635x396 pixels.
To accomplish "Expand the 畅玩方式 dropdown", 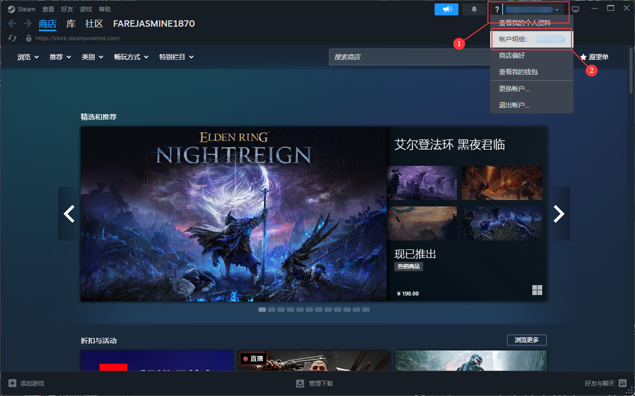I will coord(131,57).
